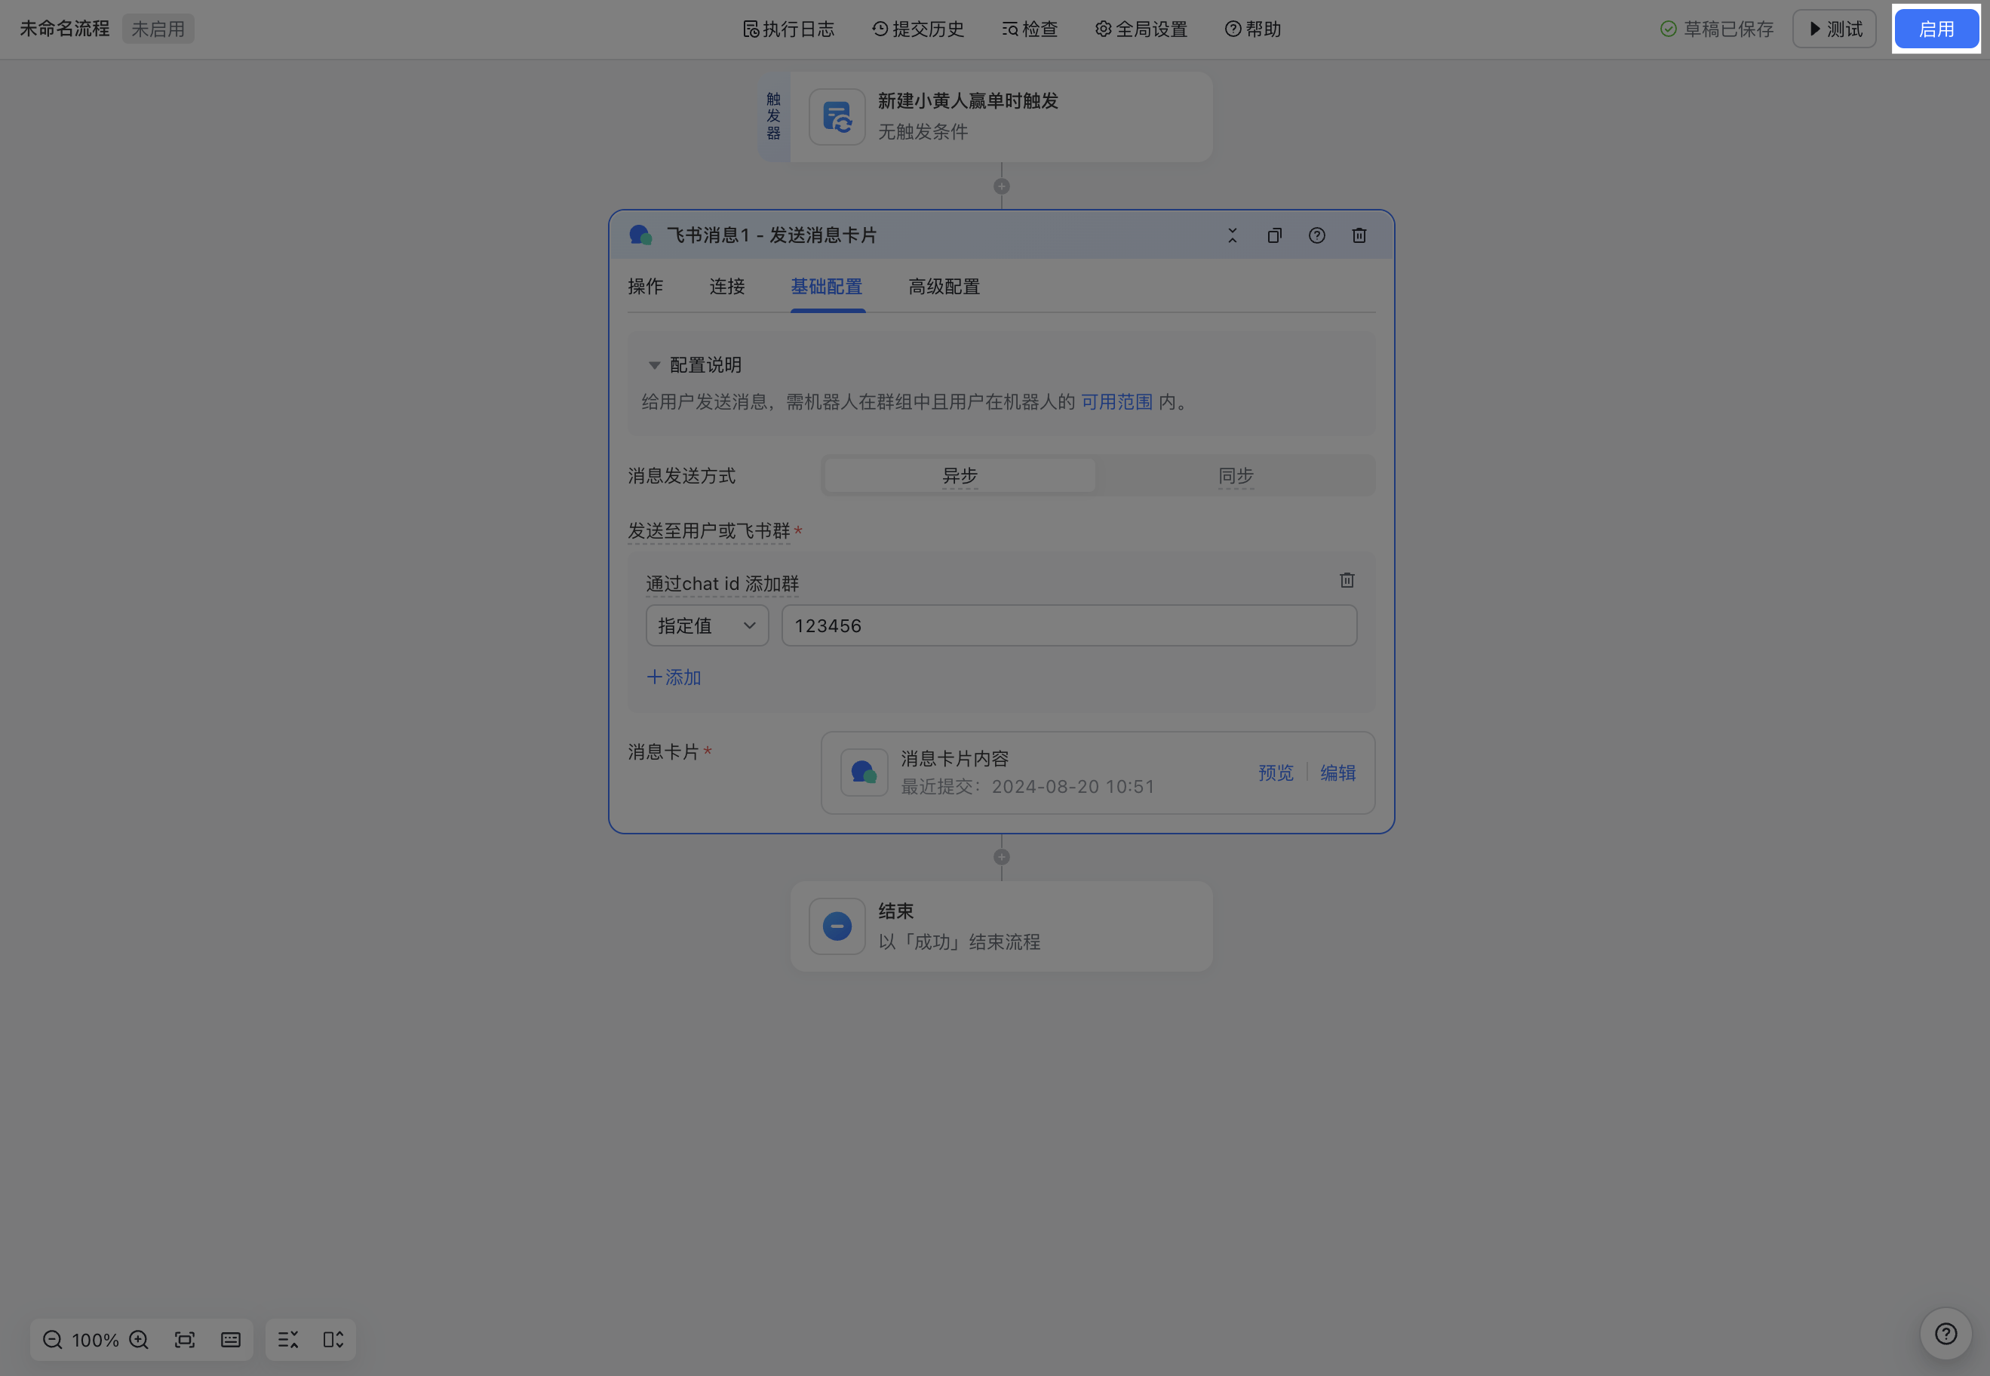The width and height of the screenshot is (1990, 1376).
Task: Duplicate the 飞书消息1 node
Action: [x=1274, y=235]
